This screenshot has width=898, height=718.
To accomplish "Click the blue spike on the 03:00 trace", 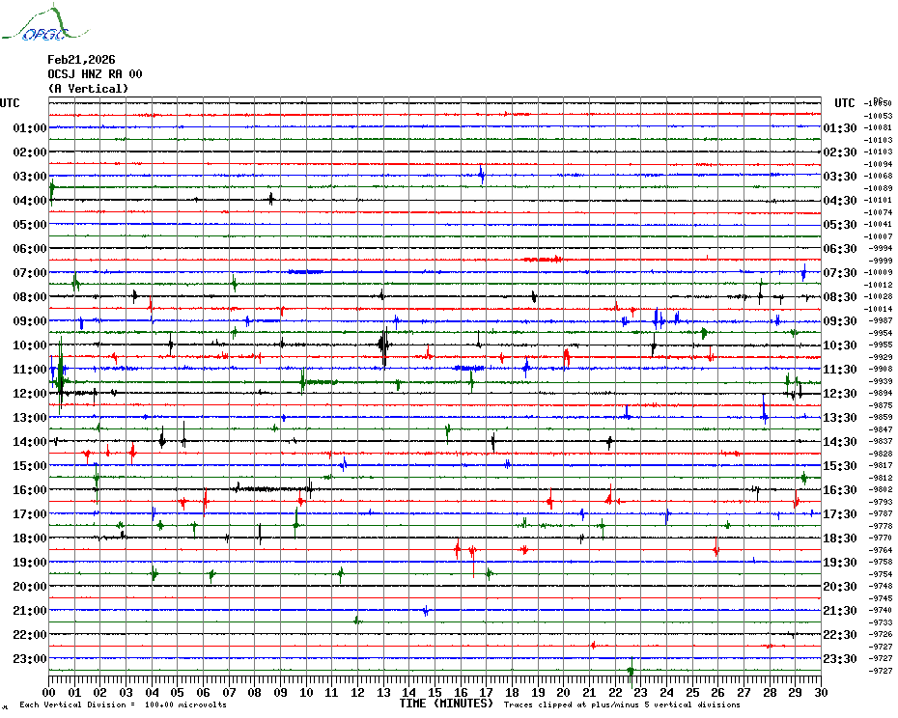I will (x=481, y=174).
